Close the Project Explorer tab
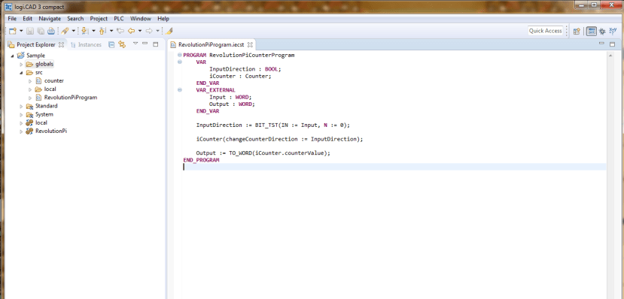Viewport: 624px width, 299px height. (x=61, y=44)
